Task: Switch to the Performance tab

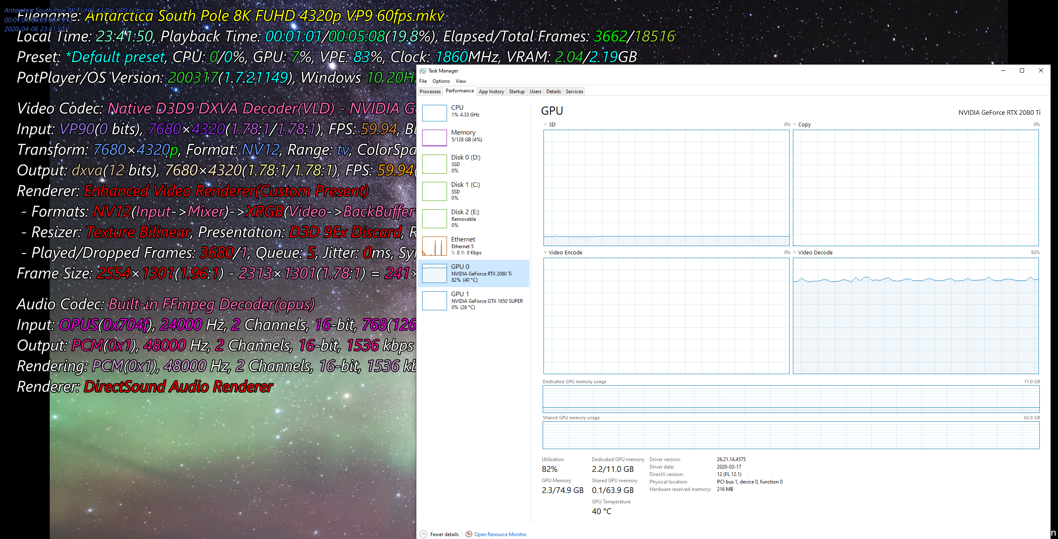Action: (x=459, y=91)
